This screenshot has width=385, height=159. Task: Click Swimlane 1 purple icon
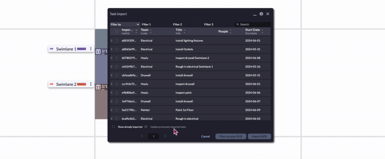pos(51,49)
